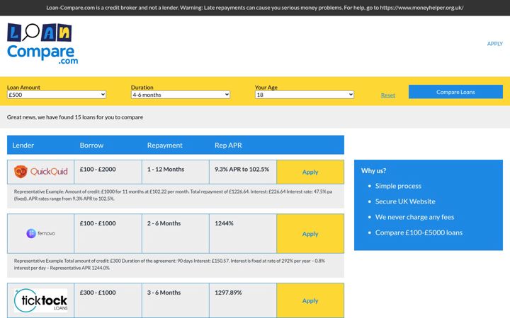Click the Reset link
510x318 pixels.
click(x=388, y=95)
